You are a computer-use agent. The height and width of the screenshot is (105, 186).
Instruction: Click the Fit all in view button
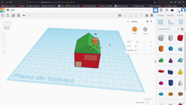[x=4, y=38]
